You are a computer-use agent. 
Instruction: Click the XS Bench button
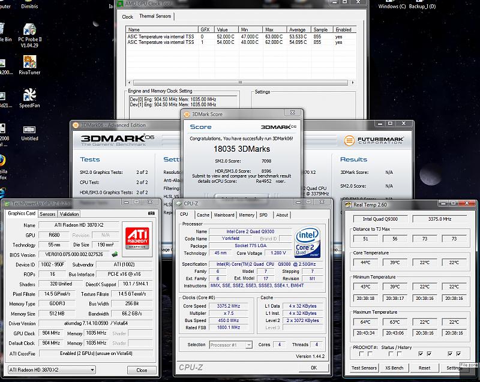(x=394, y=368)
